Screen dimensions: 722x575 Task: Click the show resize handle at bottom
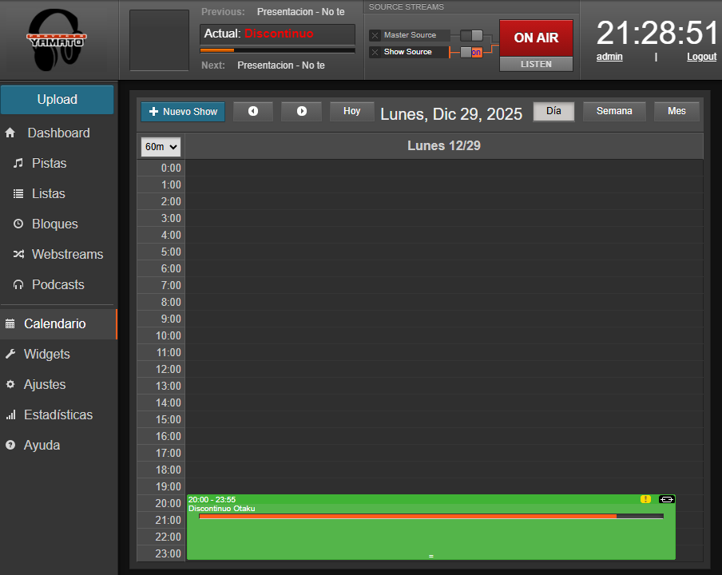pos(431,556)
